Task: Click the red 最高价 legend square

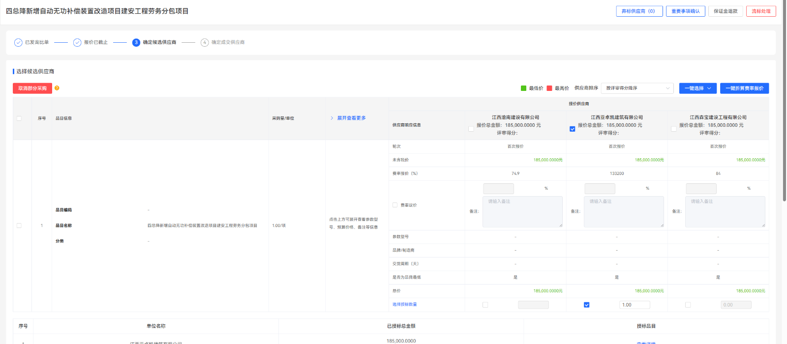Action: [549, 88]
